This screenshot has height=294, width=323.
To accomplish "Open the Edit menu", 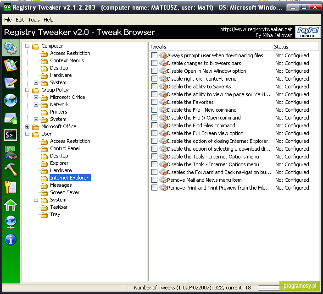I will click(x=20, y=20).
